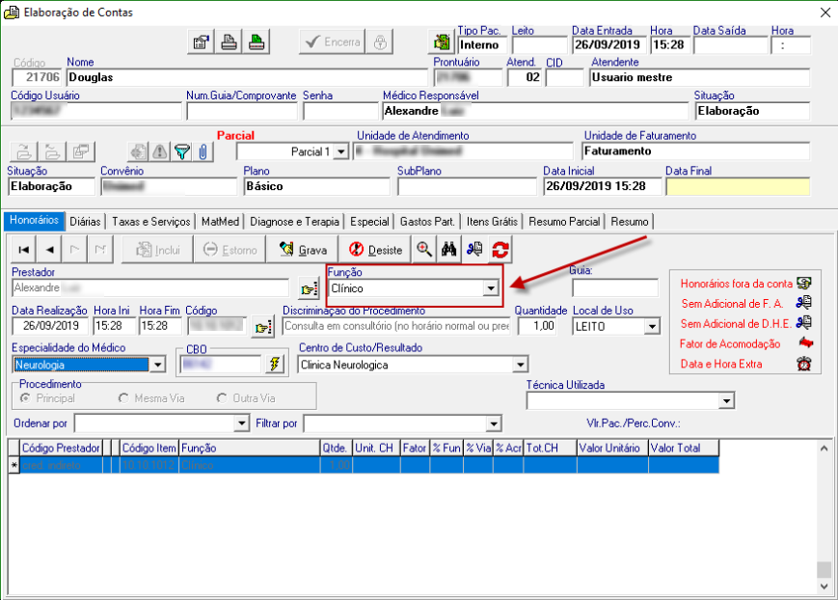Click the green printer icon
838x600 pixels.
(257, 41)
